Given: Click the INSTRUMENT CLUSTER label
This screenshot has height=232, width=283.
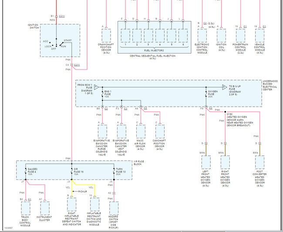Looking at the screenshot, I should (x=44, y=219).
